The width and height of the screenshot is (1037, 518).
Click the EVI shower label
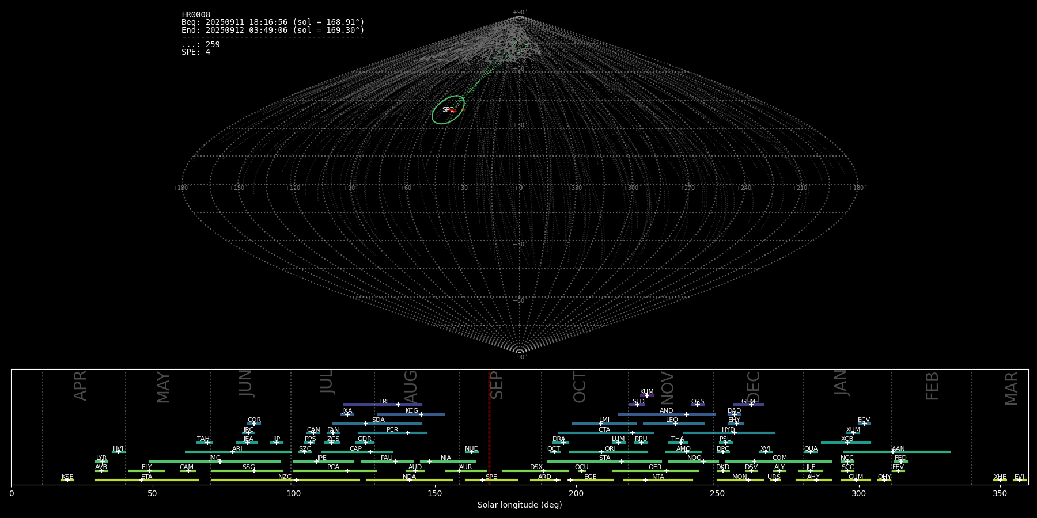(x=1019, y=477)
